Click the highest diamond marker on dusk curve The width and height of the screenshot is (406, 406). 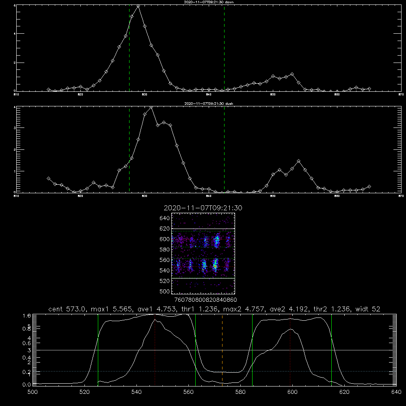tap(151, 107)
